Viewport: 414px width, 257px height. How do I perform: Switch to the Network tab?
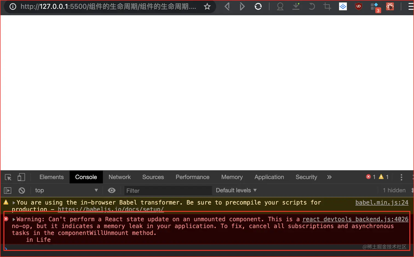pos(120,177)
